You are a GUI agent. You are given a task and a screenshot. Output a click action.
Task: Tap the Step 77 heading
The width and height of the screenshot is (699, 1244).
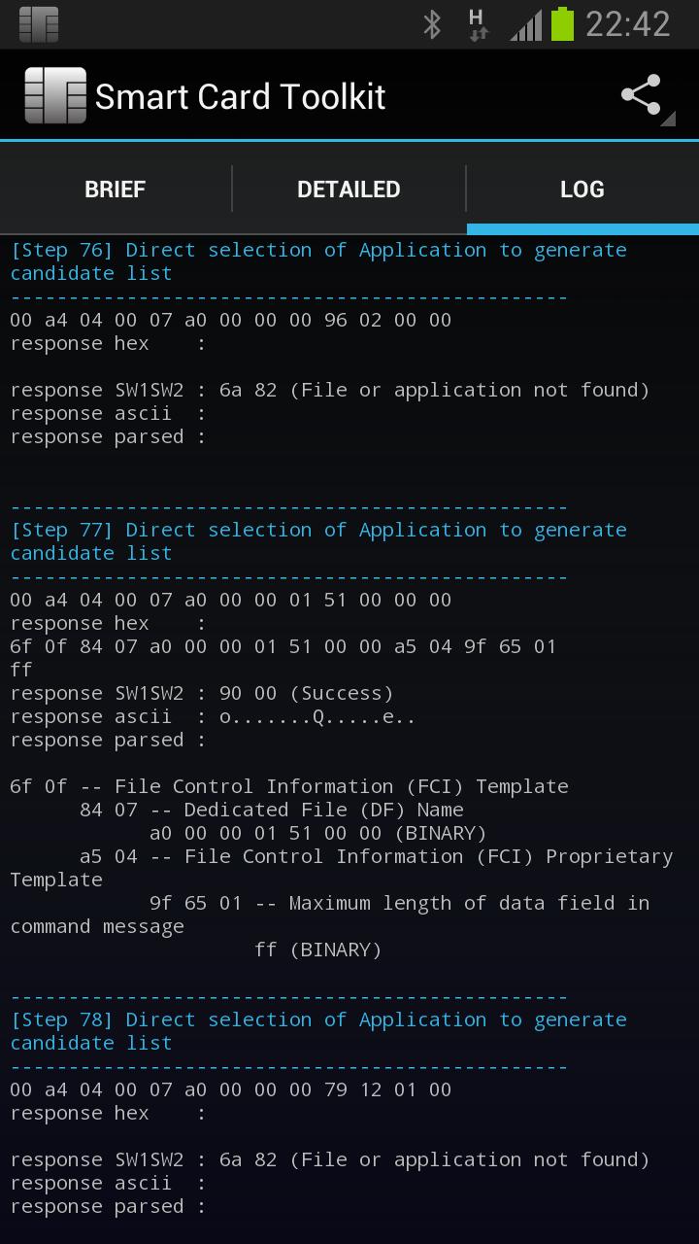318,541
